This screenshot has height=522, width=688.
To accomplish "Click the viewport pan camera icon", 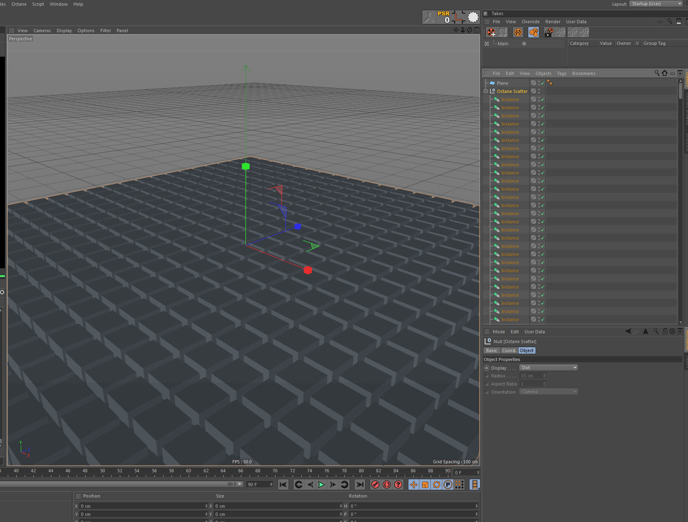I will click(456, 30).
